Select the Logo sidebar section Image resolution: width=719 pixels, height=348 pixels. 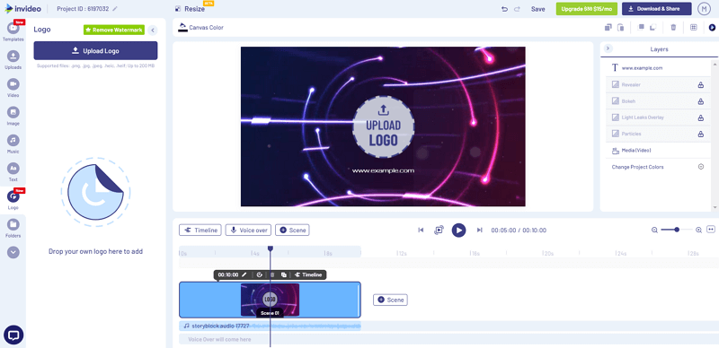tap(13, 200)
